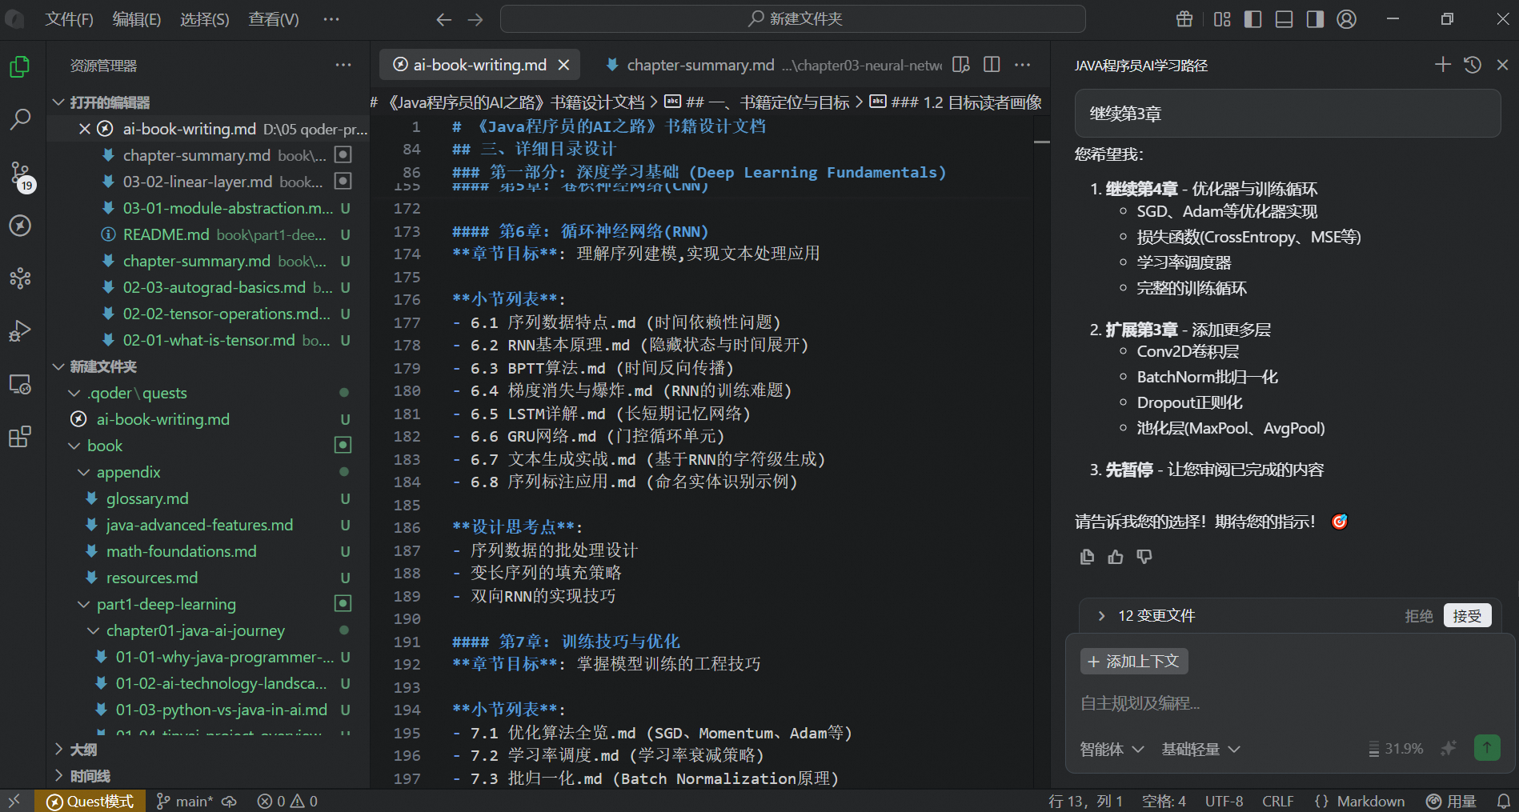Click the editor minimap scroll indicator
This screenshot has height=812, width=1519.
[x=1041, y=142]
